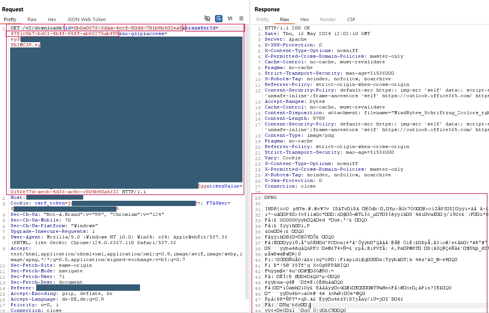This screenshot has height=313, width=489.
Task: Open the request Hex tab
Action: coord(52,20)
